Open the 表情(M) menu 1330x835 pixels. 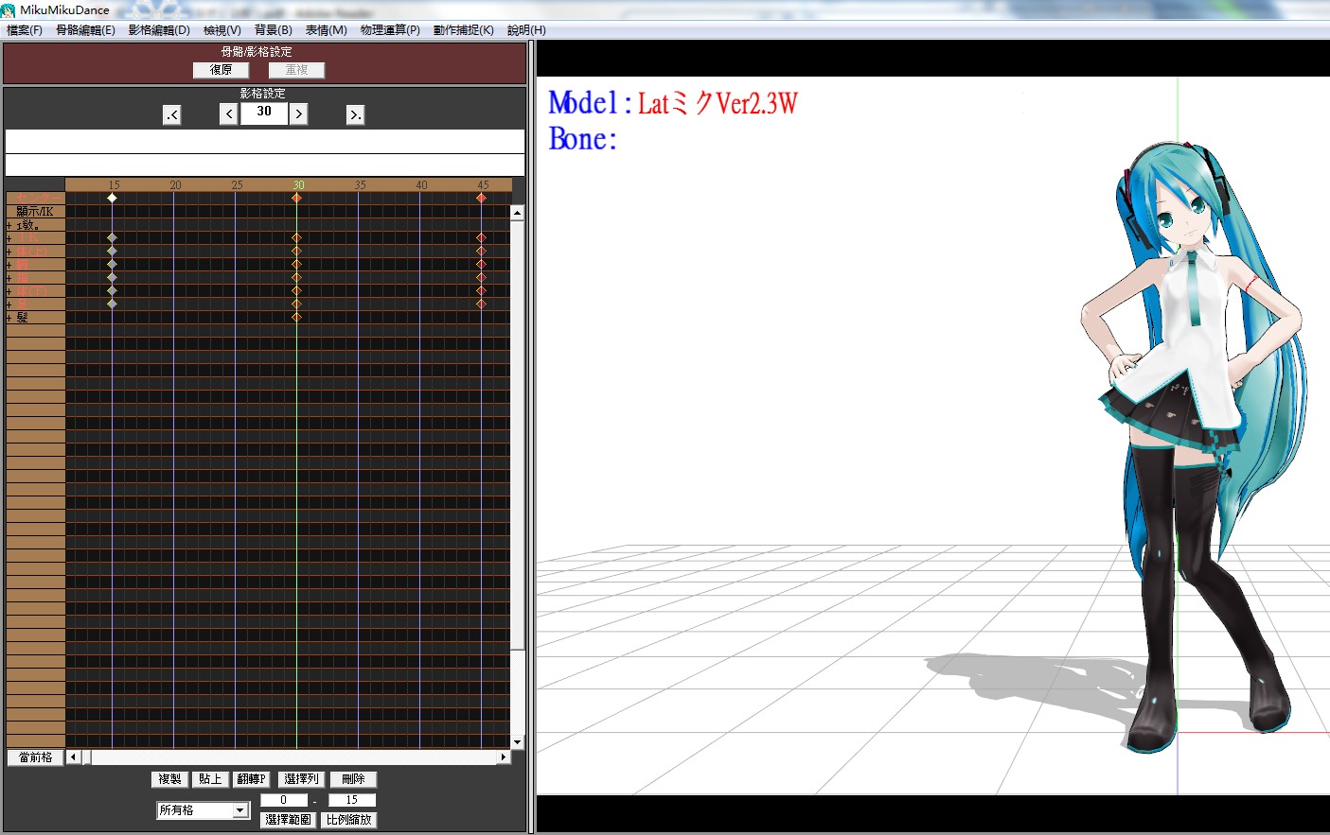(x=327, y=30)
